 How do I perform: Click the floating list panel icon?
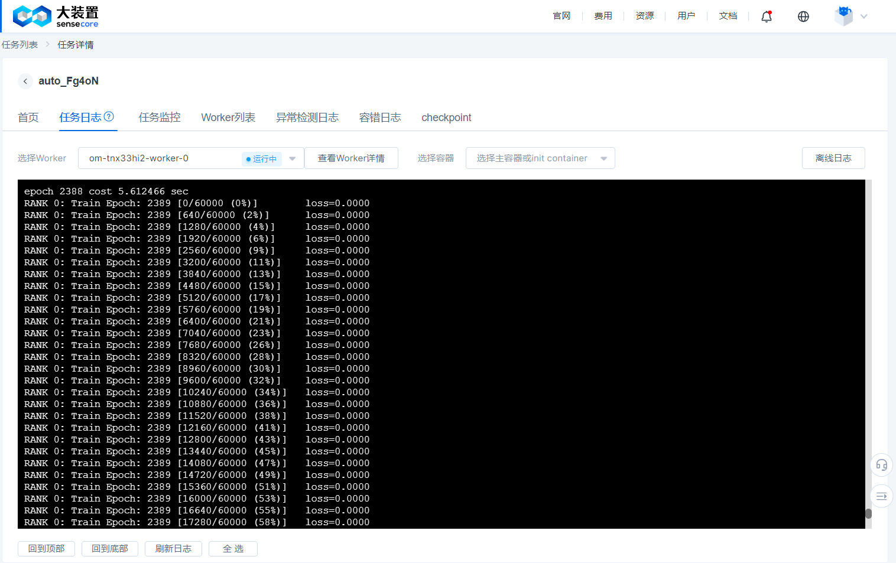(881, 496)
